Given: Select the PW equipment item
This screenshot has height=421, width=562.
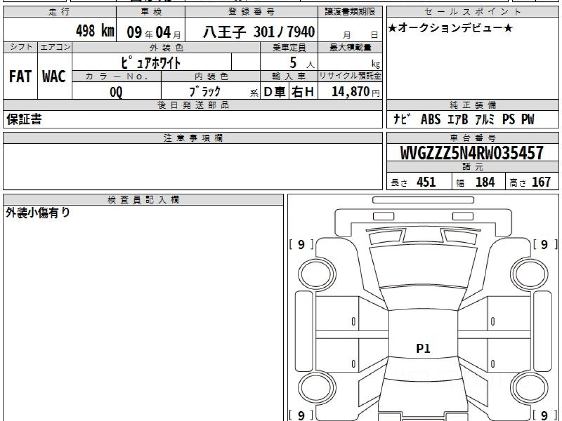Looking at the screenshot, I should click(x=527, y=120).
